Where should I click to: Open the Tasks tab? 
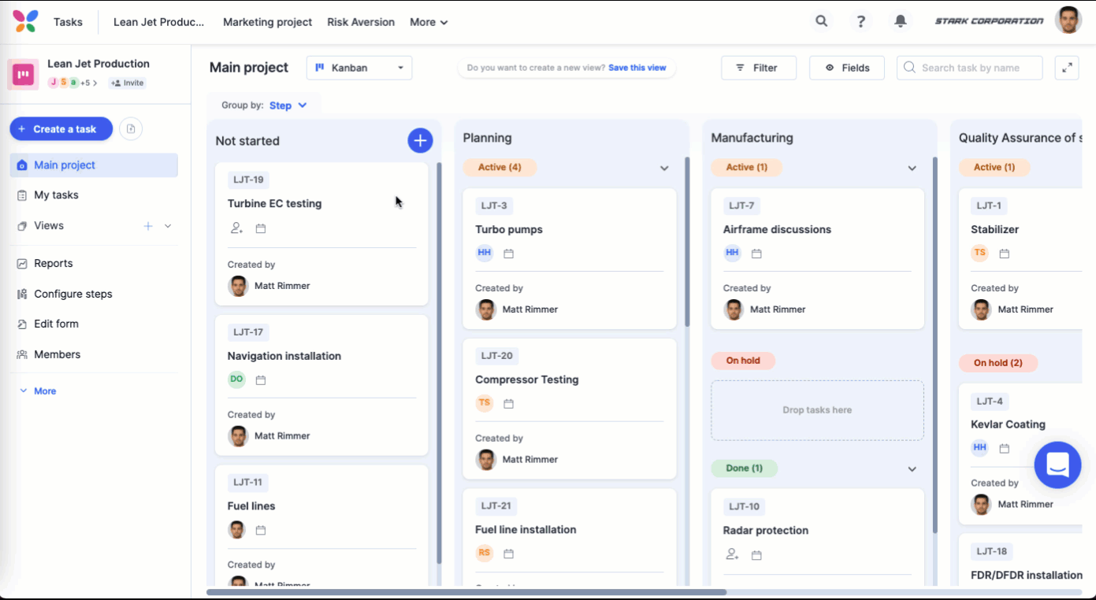click(x=68, y=22)
